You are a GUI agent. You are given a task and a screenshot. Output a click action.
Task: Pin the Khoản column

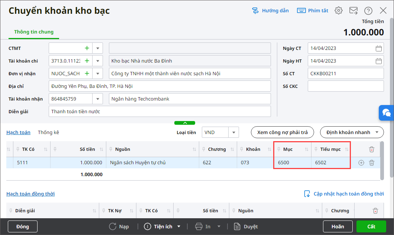point(242,149)
